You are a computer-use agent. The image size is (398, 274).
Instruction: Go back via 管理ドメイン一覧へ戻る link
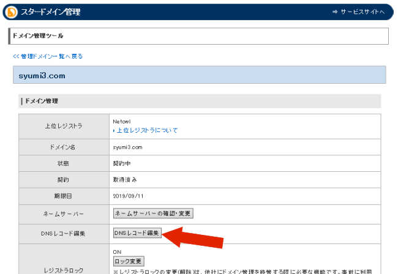click(x=48, y=56)
